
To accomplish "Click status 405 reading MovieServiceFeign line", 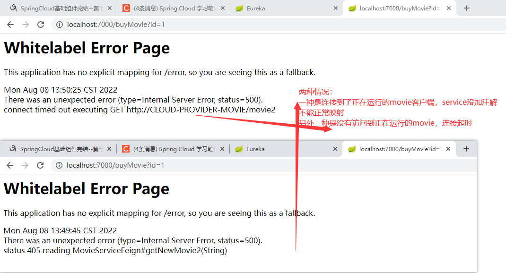I will click(x=115, y=250).
